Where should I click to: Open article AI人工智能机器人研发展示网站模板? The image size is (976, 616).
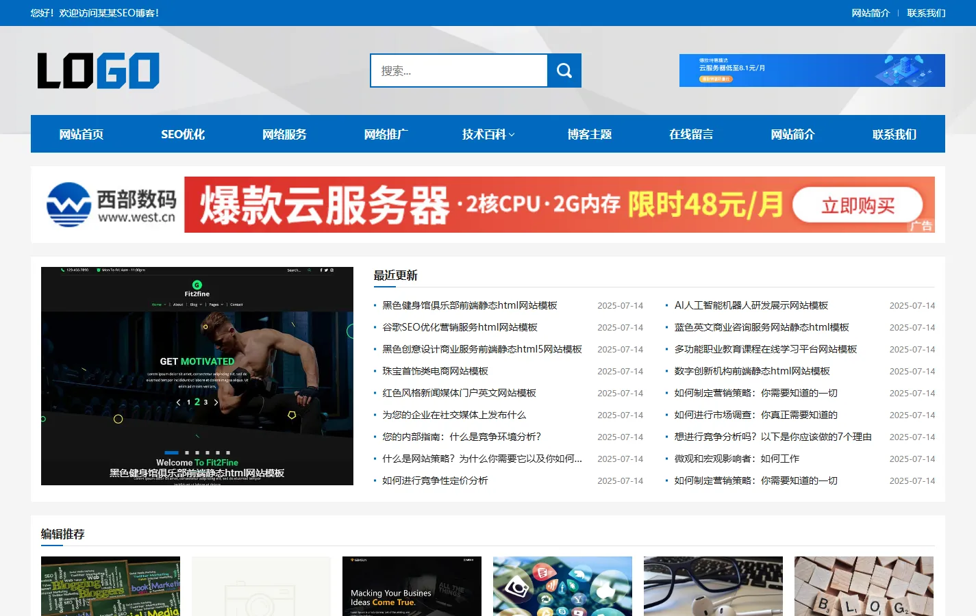tap(751, 305)
